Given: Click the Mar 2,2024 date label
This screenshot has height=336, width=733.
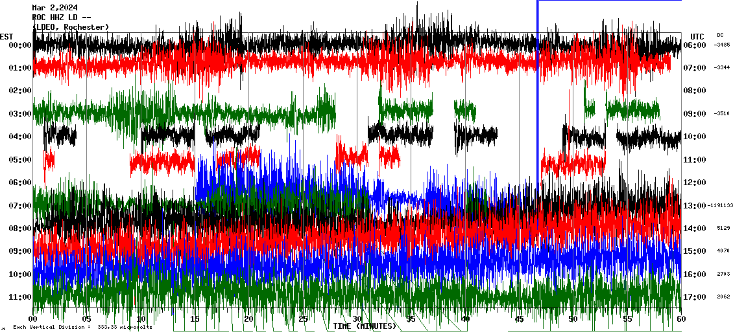Looking at the screenshot, I should click(55, 8).
